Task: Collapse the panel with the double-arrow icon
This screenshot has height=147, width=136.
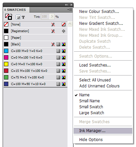Action: pos(66,5)
